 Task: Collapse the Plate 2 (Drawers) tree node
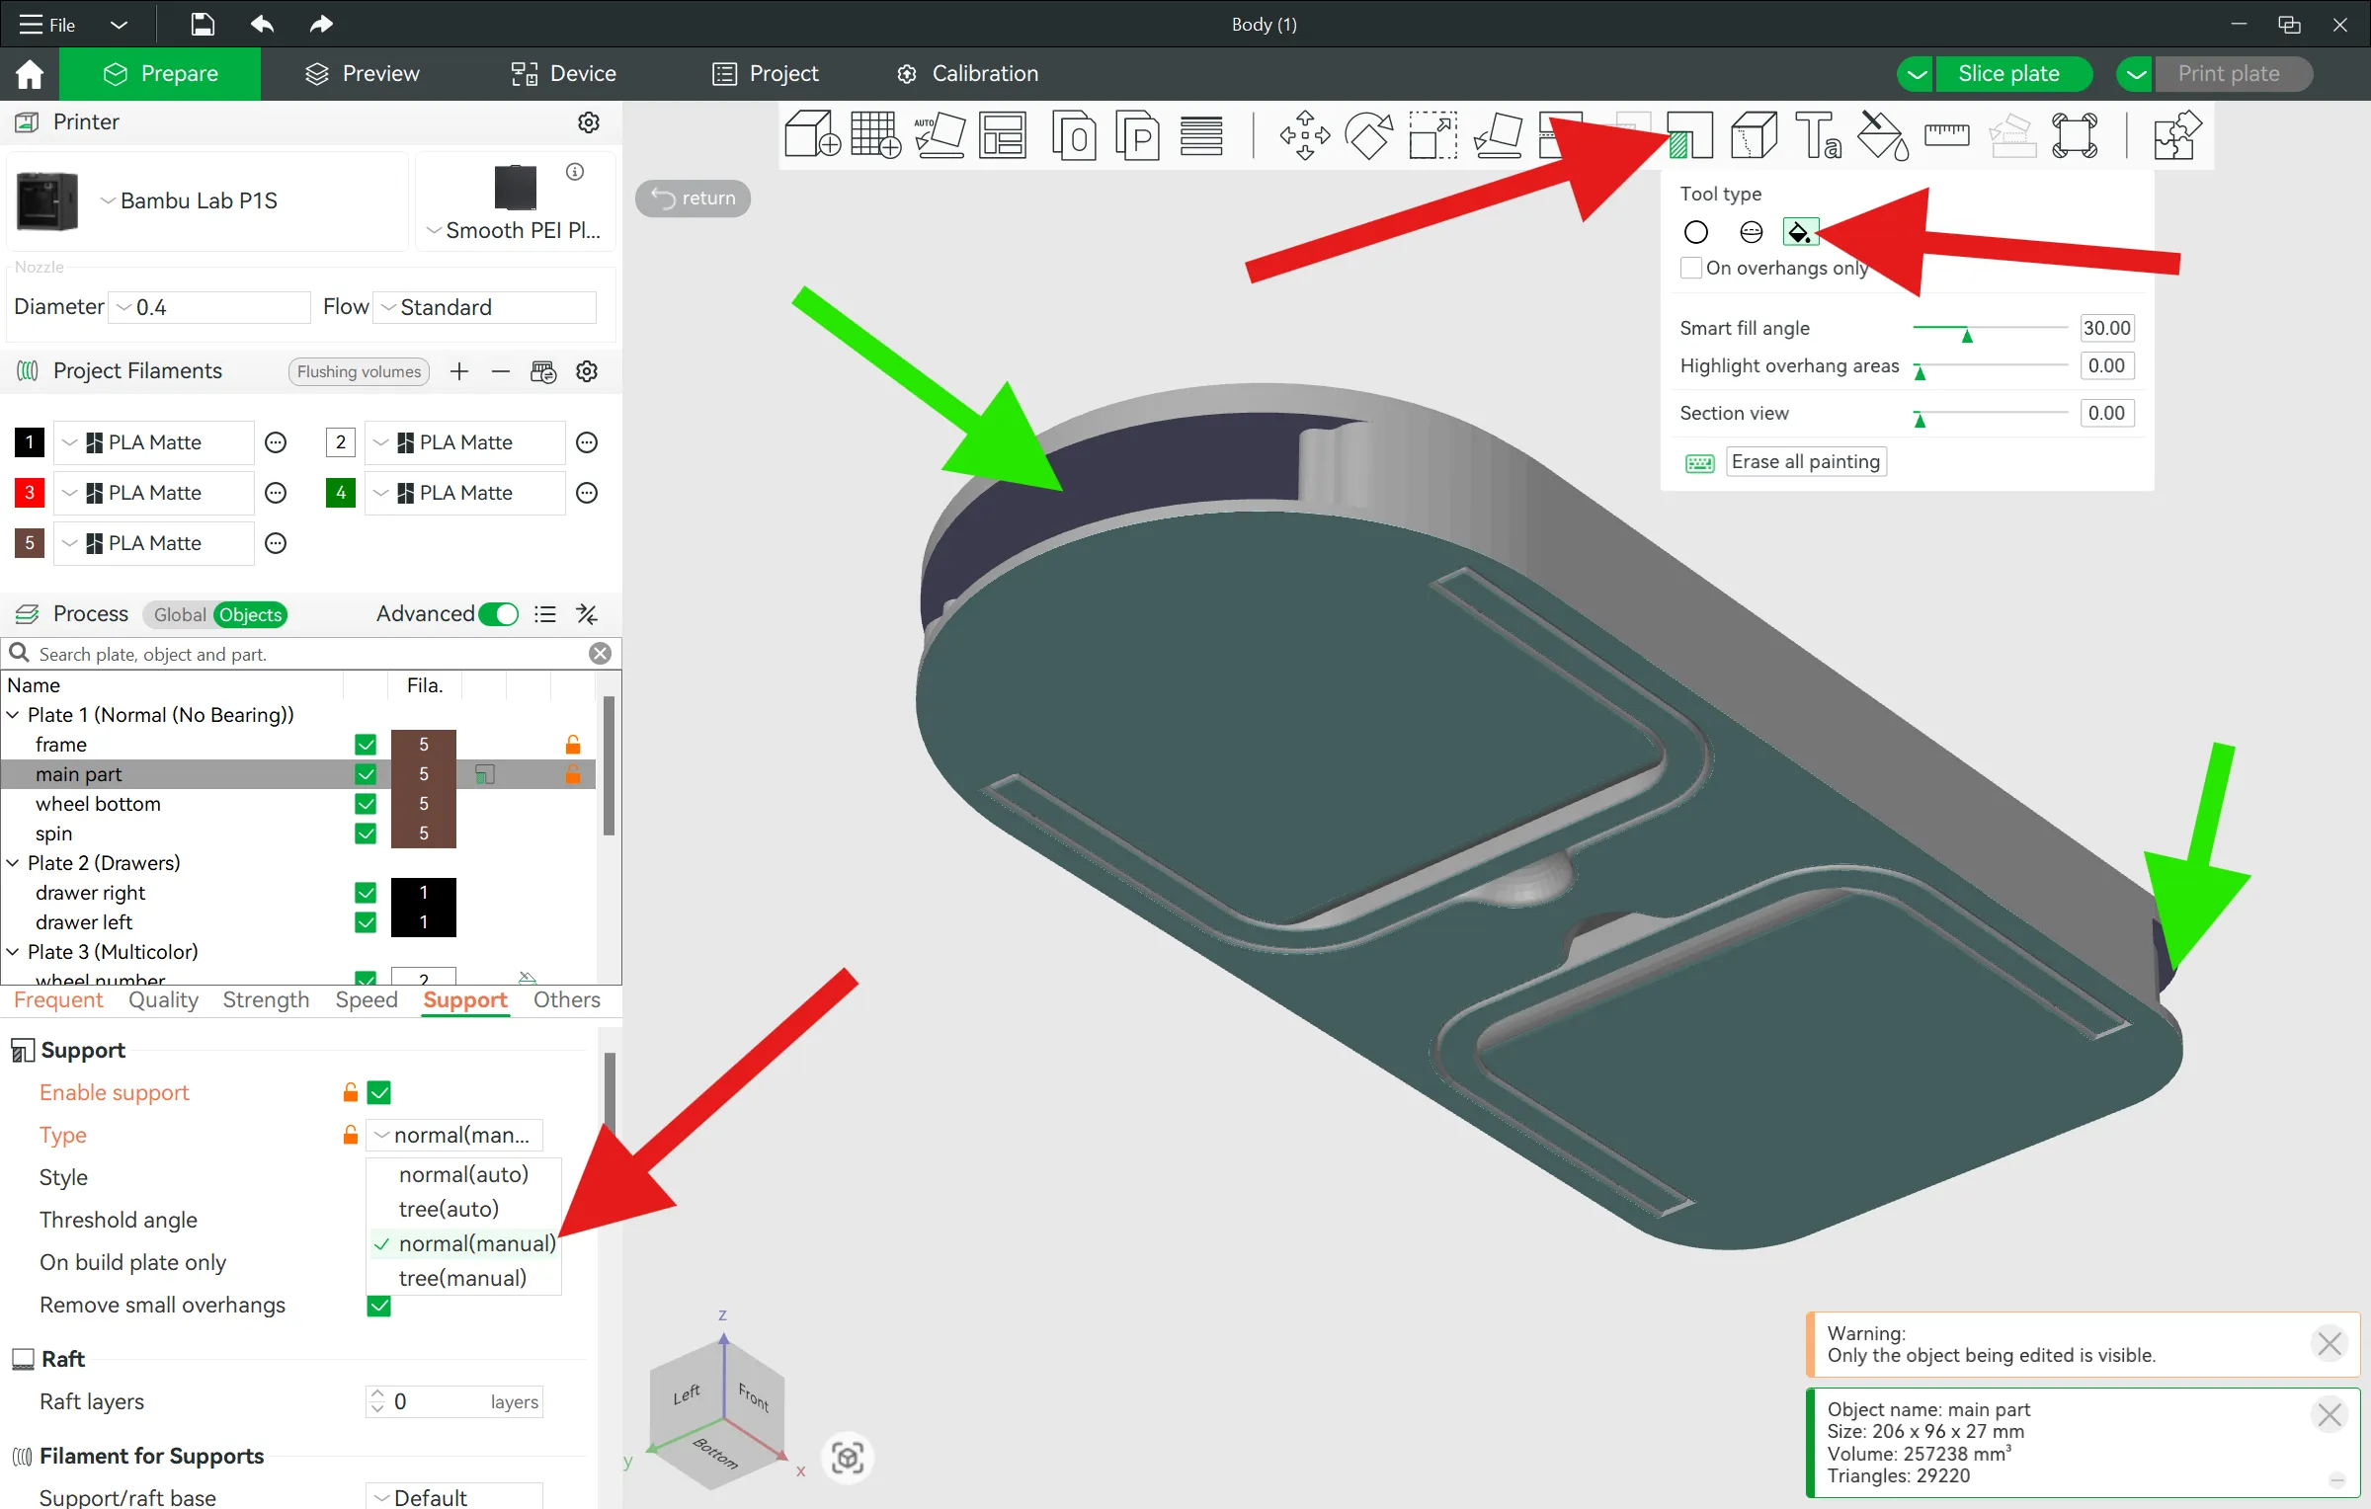click(13, 863)
